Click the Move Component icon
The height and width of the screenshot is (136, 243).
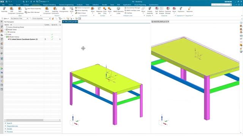47,9
